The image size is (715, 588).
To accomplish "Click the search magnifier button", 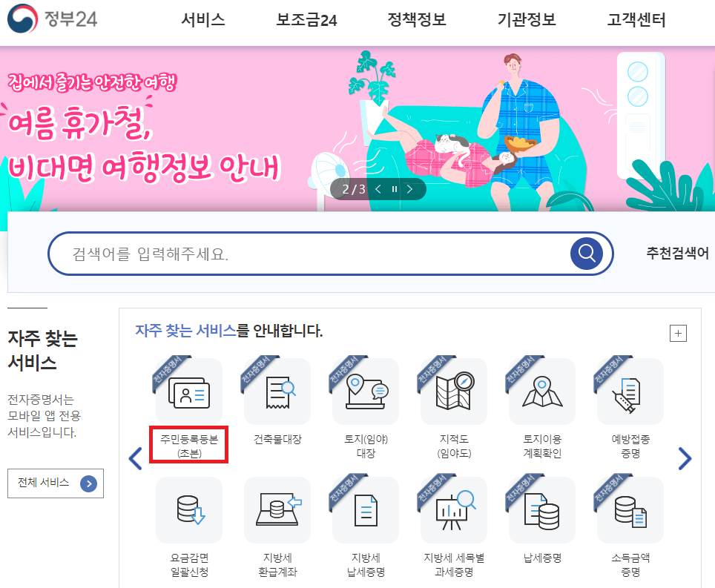I will [x=587, y=254].
